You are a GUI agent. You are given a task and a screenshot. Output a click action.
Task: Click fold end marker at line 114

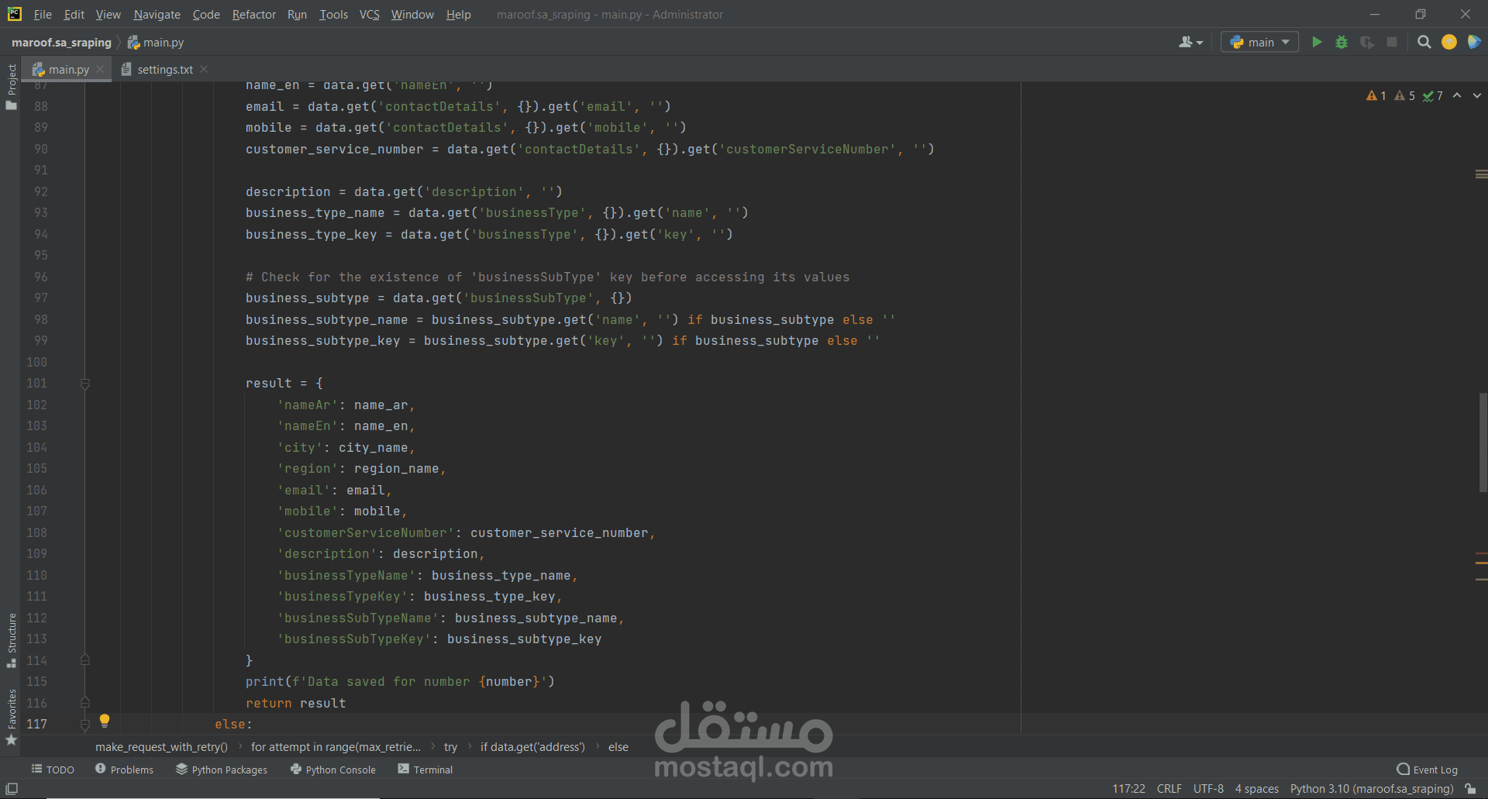[x=85, y=660]
